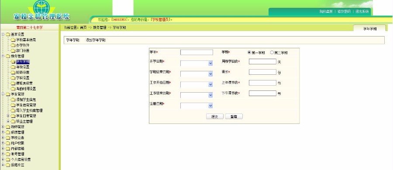Expand the 用户权限 tree node
Screen dimensions: 393x170
click(x=3, y=143)
